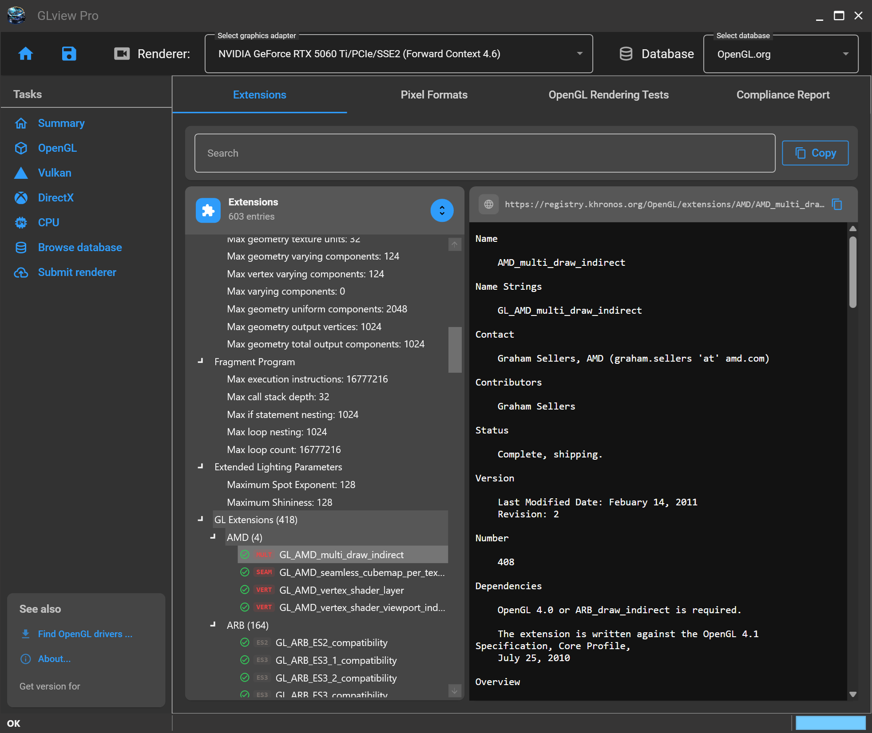This screenshot has height=733, width=872.
Task: Collapse the ARB (164) group
Action: pyautogui.click(x=213, y=625)
